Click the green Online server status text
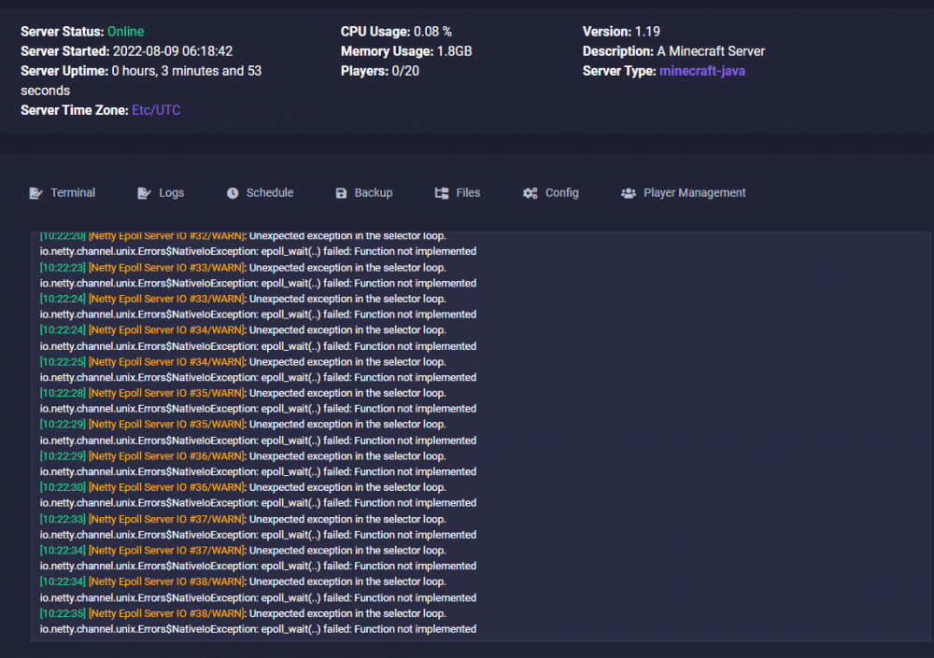This screenshot has width=934, height=658. (x=126, y=32)
